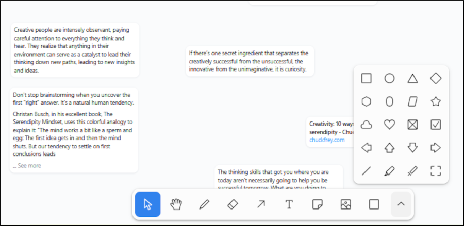The image size is (464, 226).
Task: Choose the highlighter tool in the shapes panel
Action: click(389, 171)
